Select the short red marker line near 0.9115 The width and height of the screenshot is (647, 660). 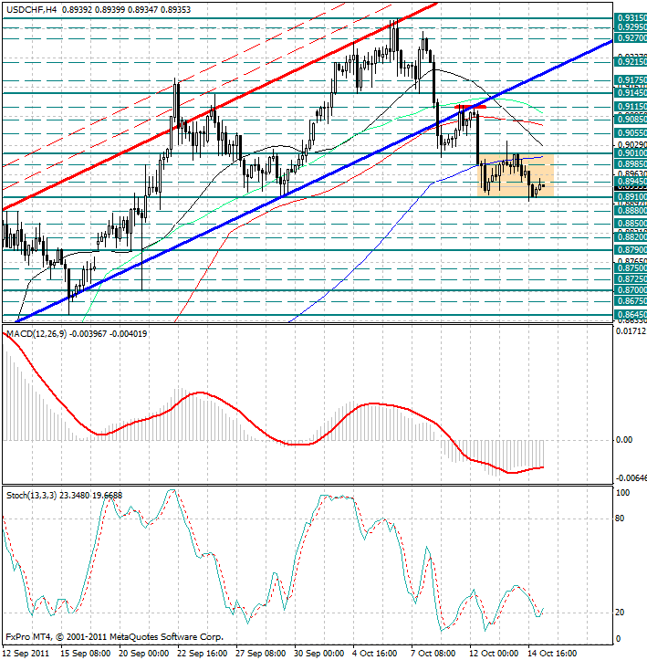pyautogui.click(x=470, y=107)
